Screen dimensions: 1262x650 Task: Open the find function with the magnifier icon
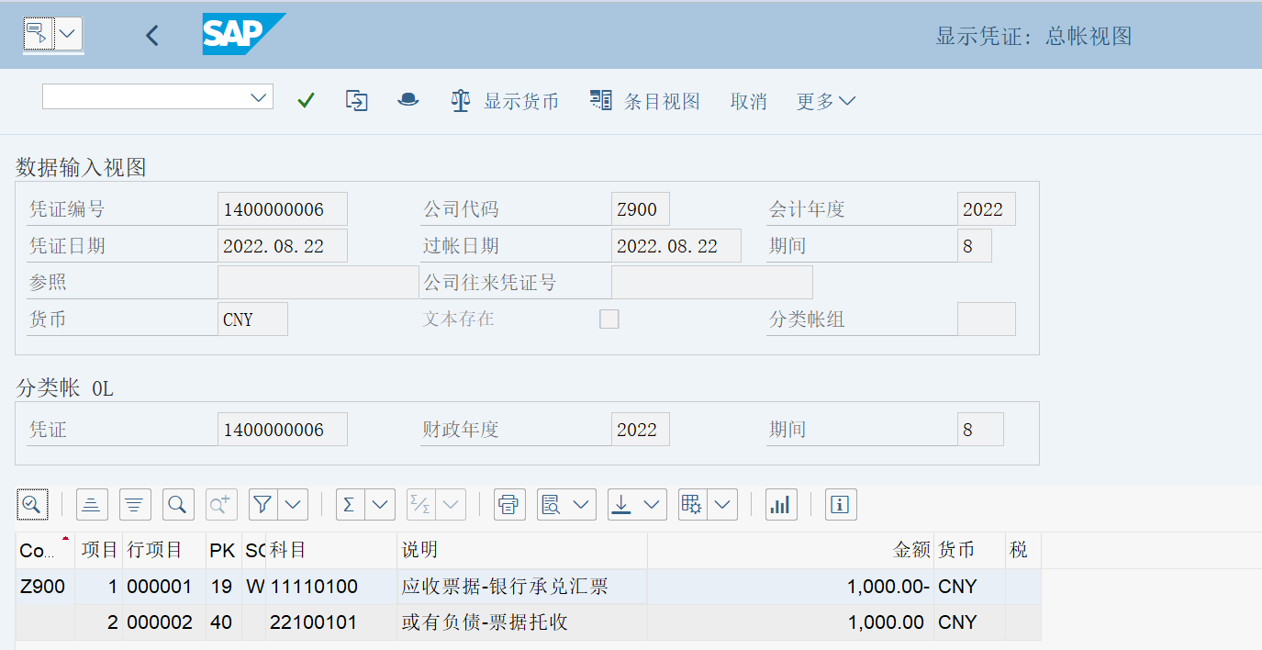pyautogui.click(x=177, y=504)
